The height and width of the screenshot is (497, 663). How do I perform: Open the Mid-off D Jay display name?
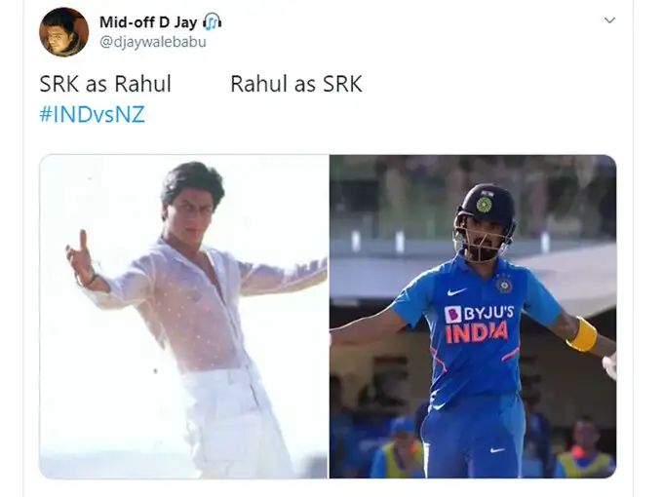(x=148, y=22)
